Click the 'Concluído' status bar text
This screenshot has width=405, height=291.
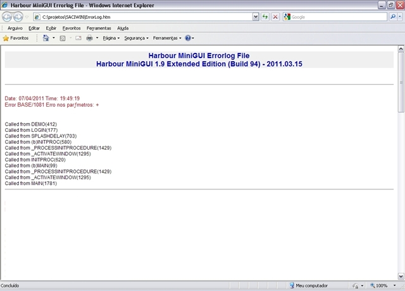(x=10, y=285)
